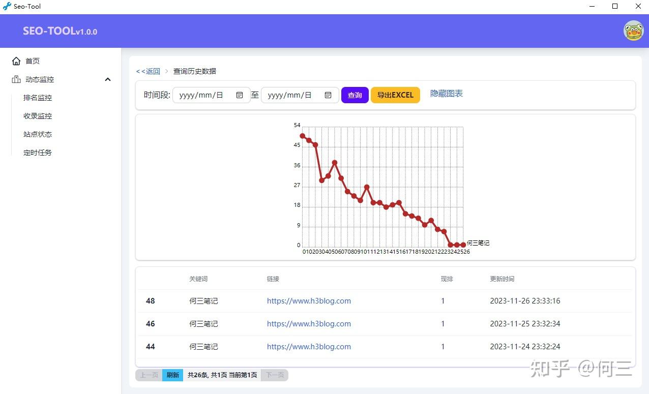This screenshot has width=649, height=394.
Task: Open 站点状态 in the sidebar
Action: coord(38,134)
